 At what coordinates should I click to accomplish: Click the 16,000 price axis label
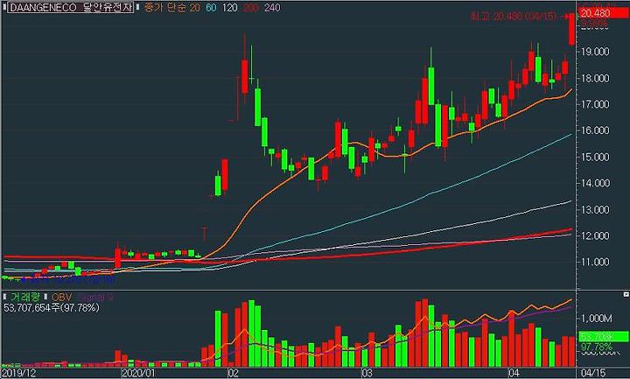[595, 130]
